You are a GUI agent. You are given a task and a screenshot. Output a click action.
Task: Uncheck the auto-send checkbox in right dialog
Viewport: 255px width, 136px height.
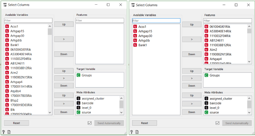pos(217,123)
